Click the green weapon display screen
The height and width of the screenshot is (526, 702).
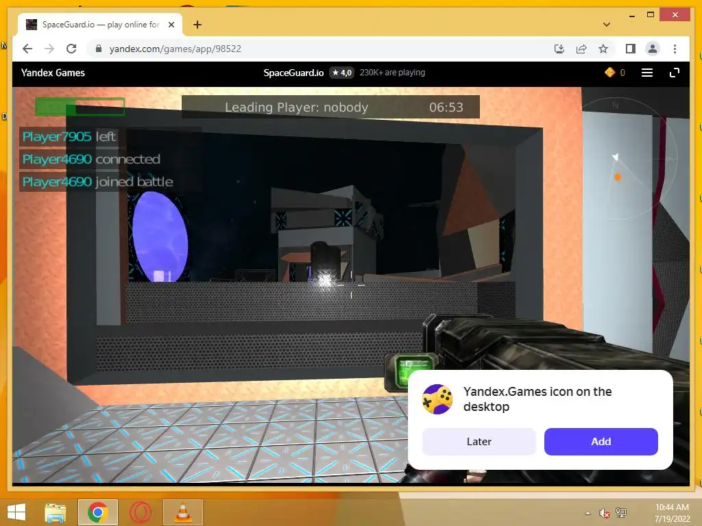tap(413, 369)
